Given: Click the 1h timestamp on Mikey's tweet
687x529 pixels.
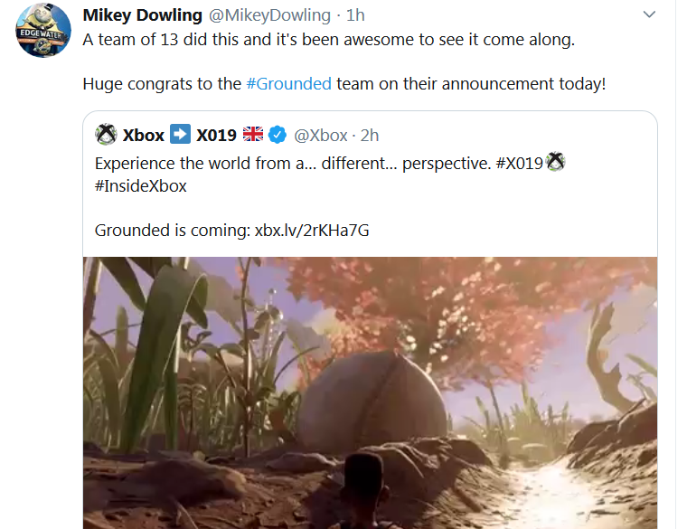Looking at the screenshot, I should [x=356, y=15].
